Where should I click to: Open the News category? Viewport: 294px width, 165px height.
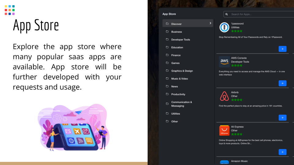[x=174, y=86]
